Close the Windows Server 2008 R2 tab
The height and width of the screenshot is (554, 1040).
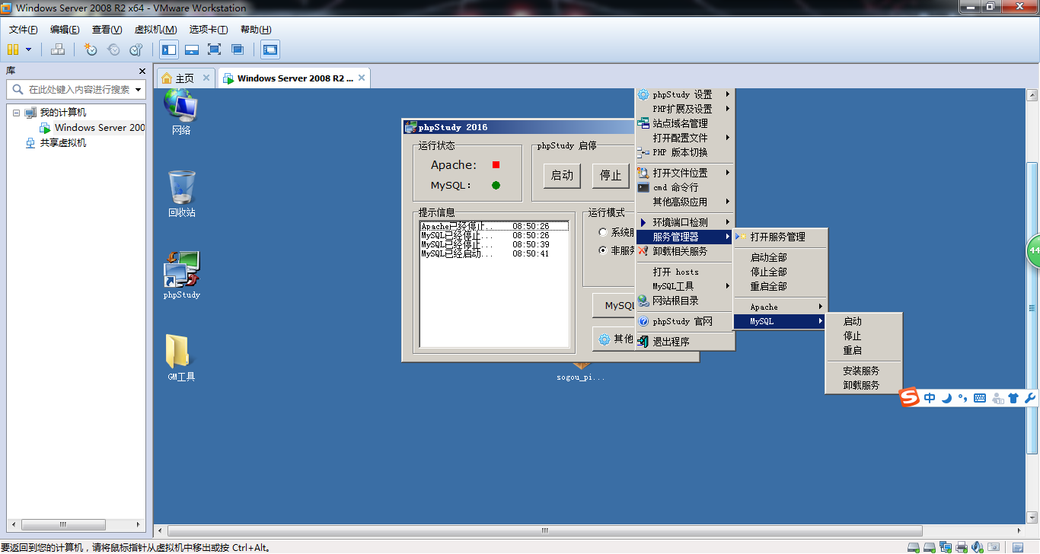pyautogui.click(x=362, y=78)
